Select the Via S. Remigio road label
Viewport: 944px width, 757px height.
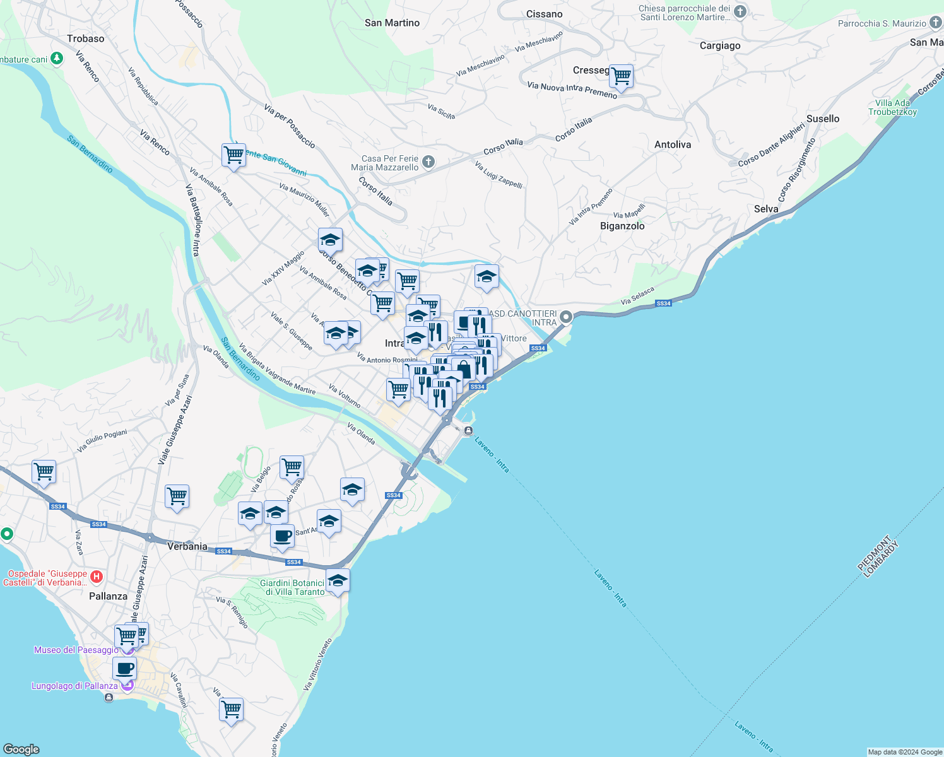pyautogui.click(x=232, y=612)
